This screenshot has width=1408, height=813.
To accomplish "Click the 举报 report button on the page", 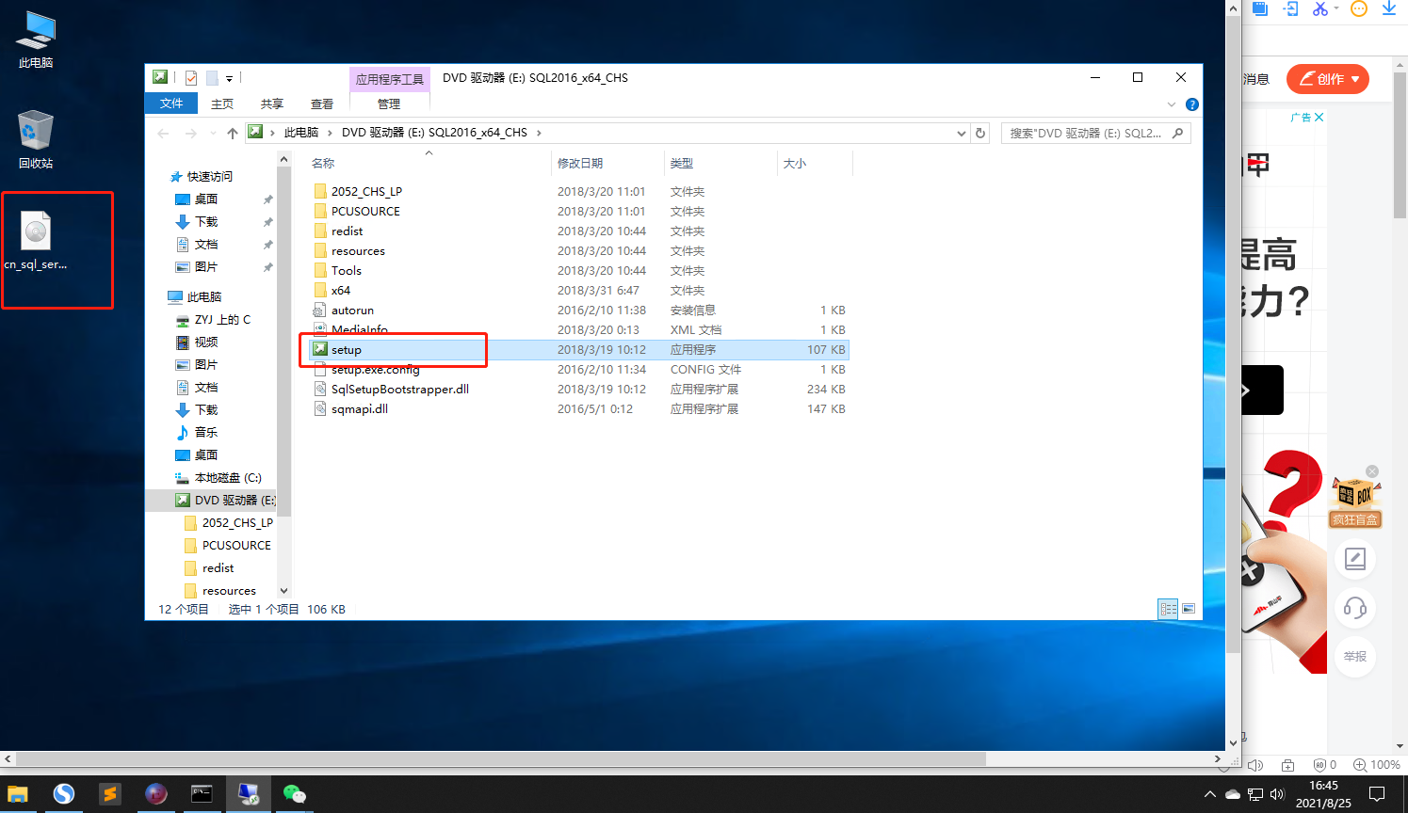I will pos(1355,657).
